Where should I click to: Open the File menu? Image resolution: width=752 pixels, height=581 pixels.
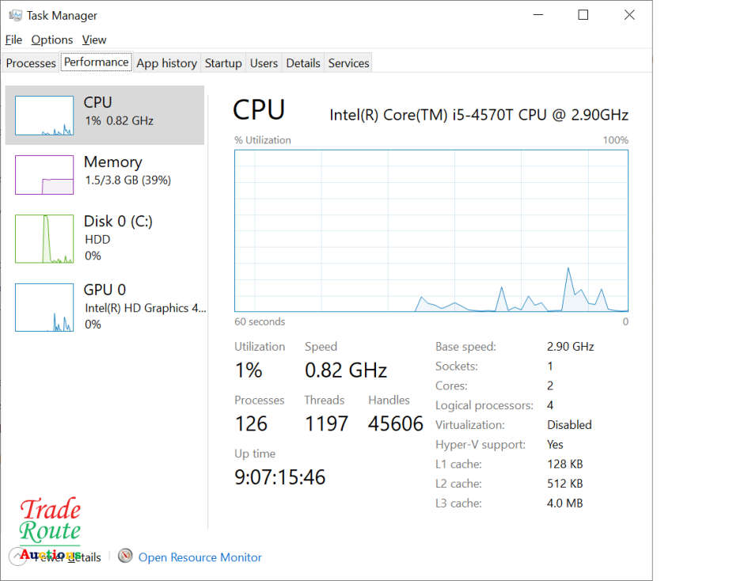pyautogui.click(x=13, y=40)
